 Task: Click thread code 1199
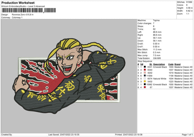[171, 76]
